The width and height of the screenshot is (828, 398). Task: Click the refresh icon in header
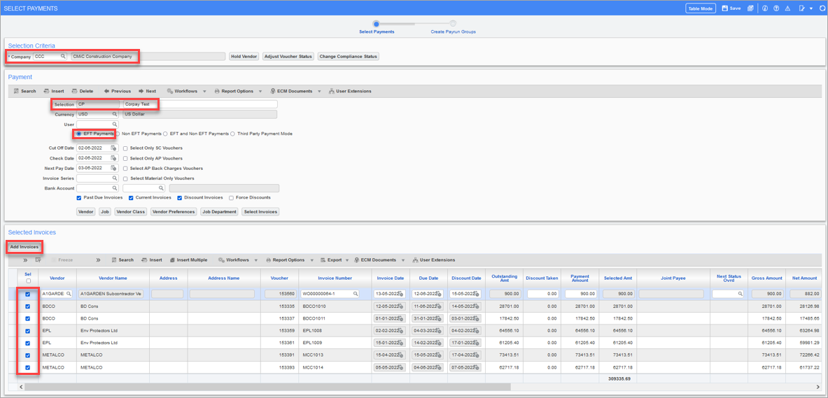point(822,8)
